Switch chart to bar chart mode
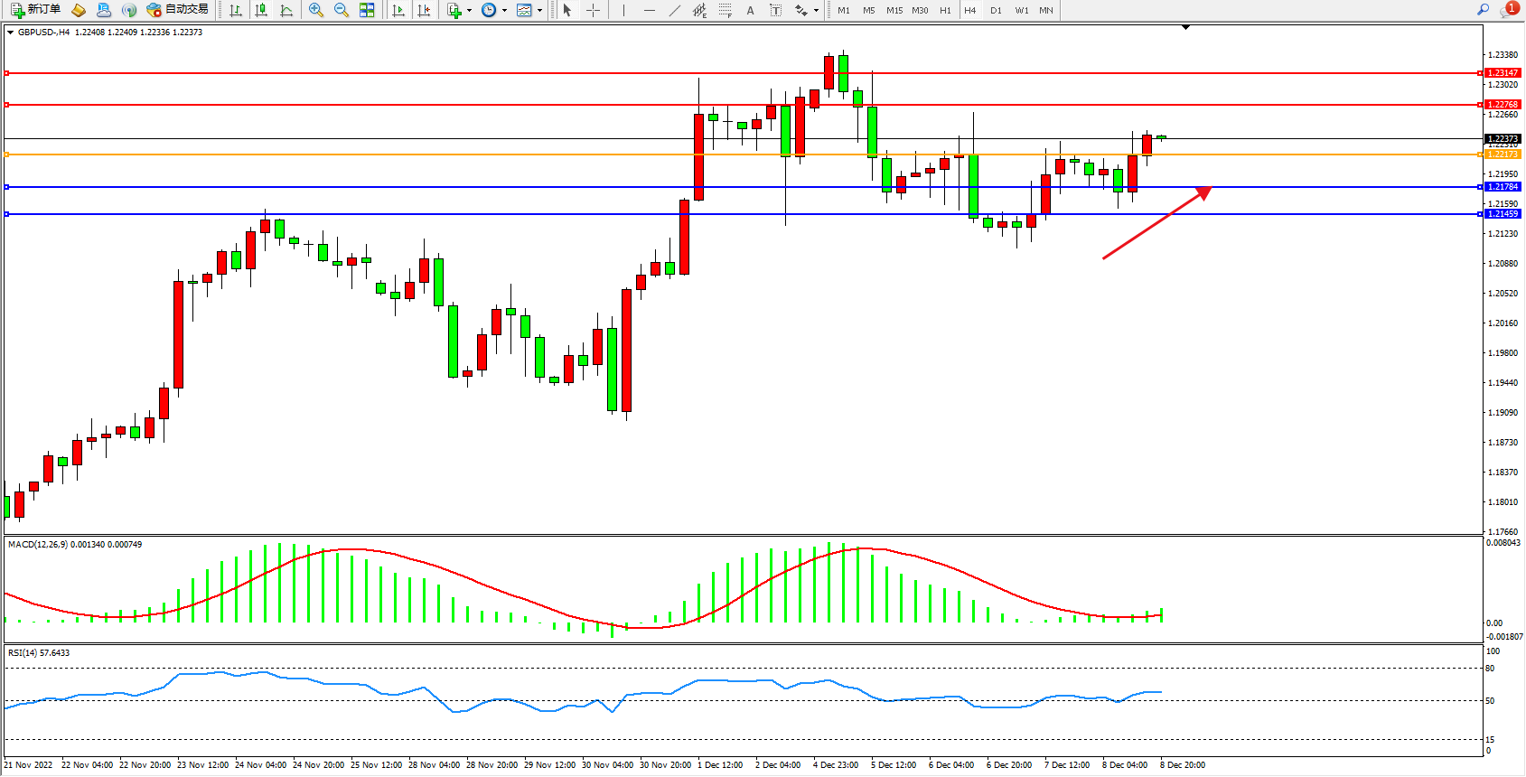The width and height of the screenshot is (1526, 777). [236, 10]
